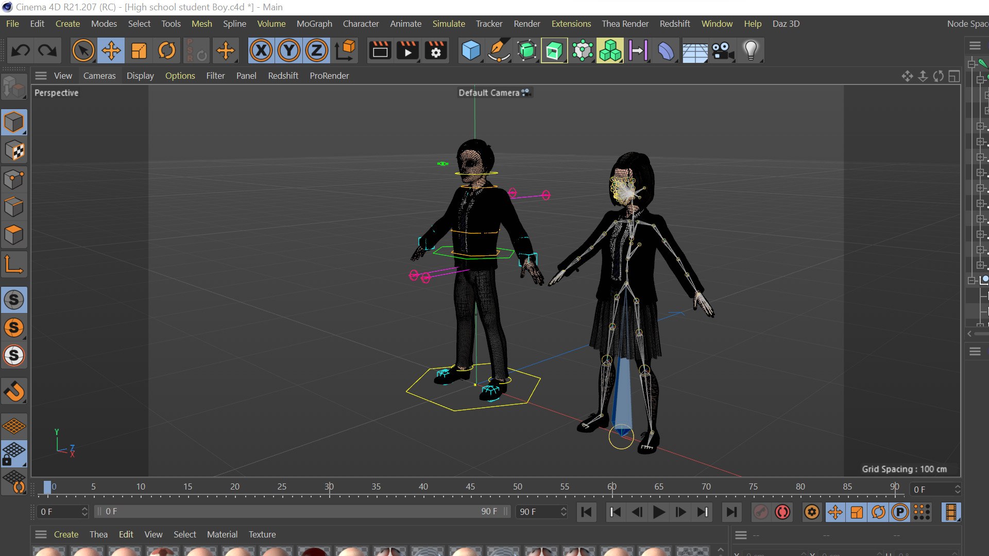Click the Redo arrow icon
Viewport: 989px width, 556px height.
(48, 50)
